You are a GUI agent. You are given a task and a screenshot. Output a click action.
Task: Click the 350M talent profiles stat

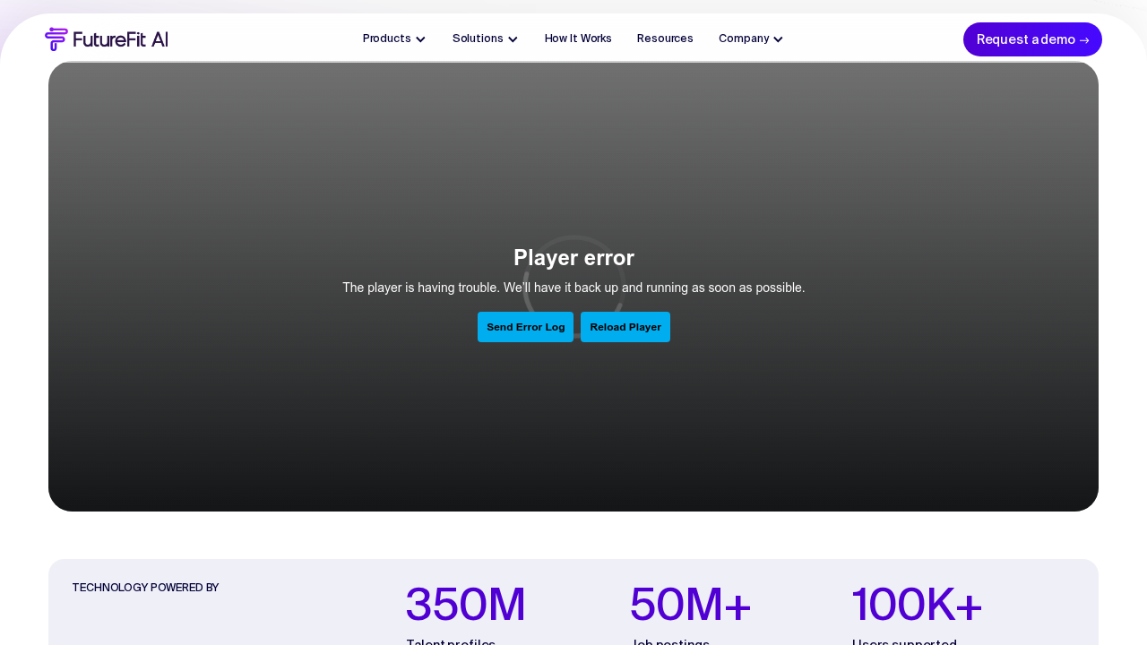point(465,605)
